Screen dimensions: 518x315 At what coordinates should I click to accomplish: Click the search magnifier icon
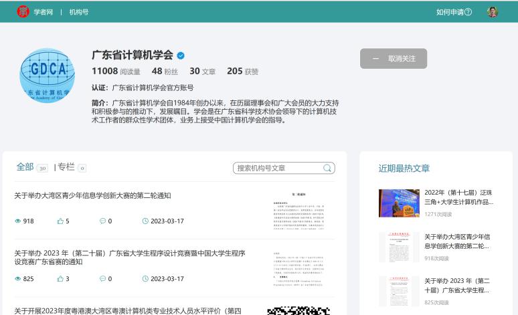coord(327,168)
